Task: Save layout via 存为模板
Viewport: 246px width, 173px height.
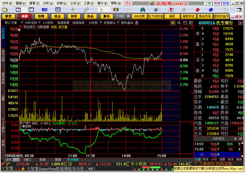Action: (x=73, y=160)
